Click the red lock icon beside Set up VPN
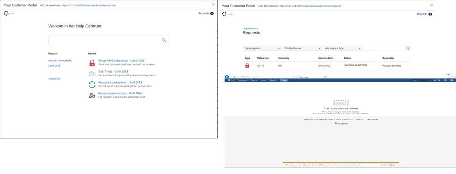The width and height of the screenshot is (456, 174). [92, 63]
